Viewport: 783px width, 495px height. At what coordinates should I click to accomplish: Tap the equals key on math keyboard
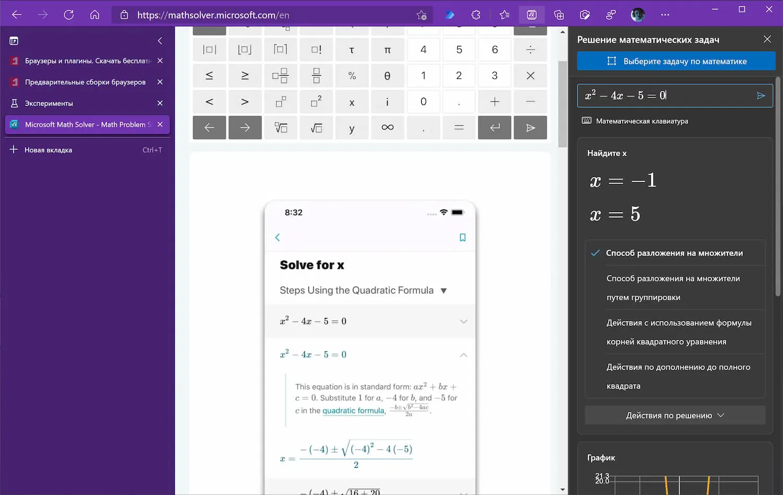459,128
